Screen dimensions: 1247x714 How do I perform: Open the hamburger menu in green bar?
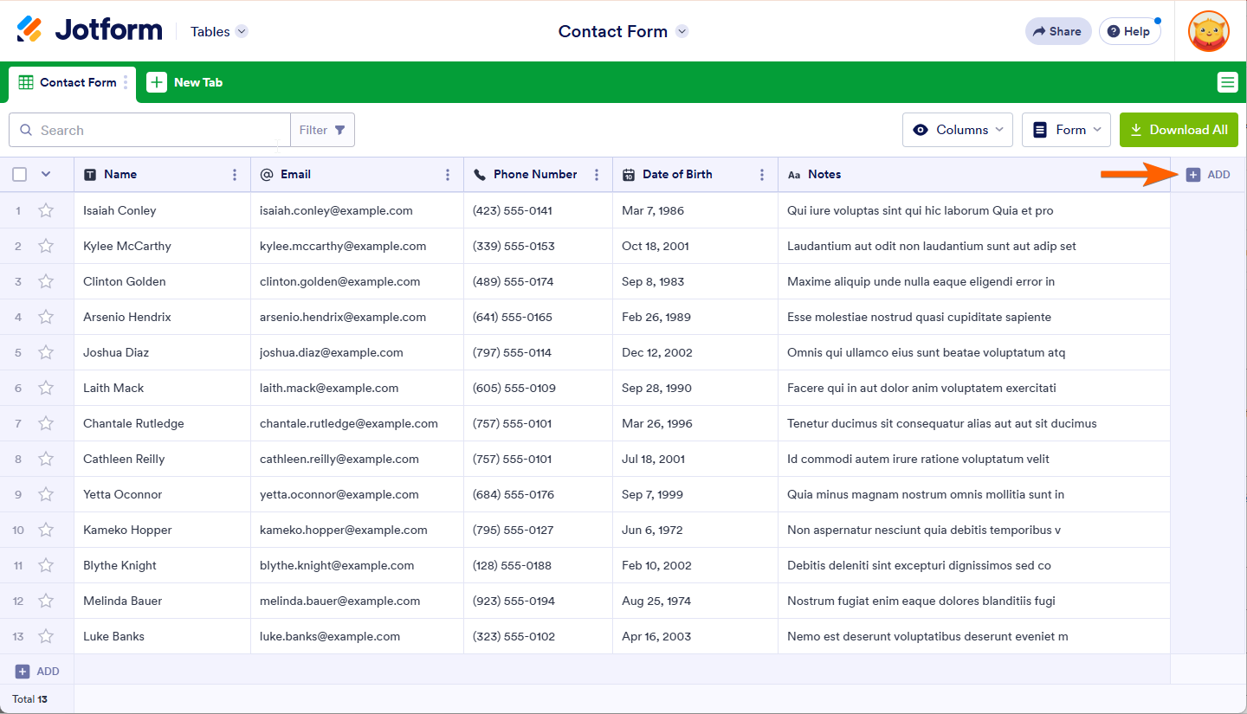click(x=1227, y=82)
